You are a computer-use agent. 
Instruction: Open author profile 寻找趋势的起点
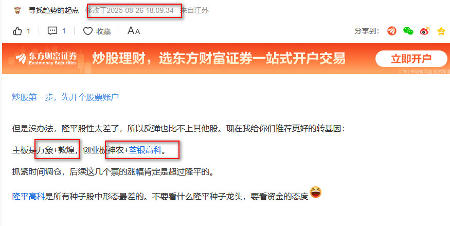click(x=53, y=10)
